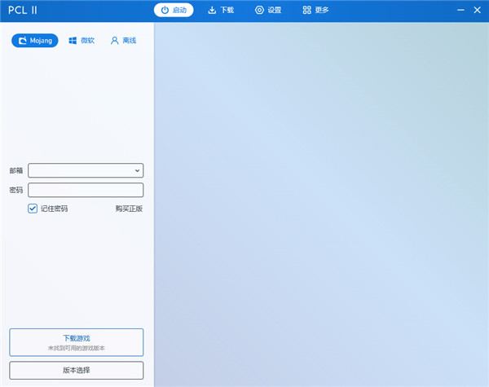Image resolution: width=489 pixels, height=387 pixels.
Task: Select the 微软 login type tab
Action: (81, 40)
